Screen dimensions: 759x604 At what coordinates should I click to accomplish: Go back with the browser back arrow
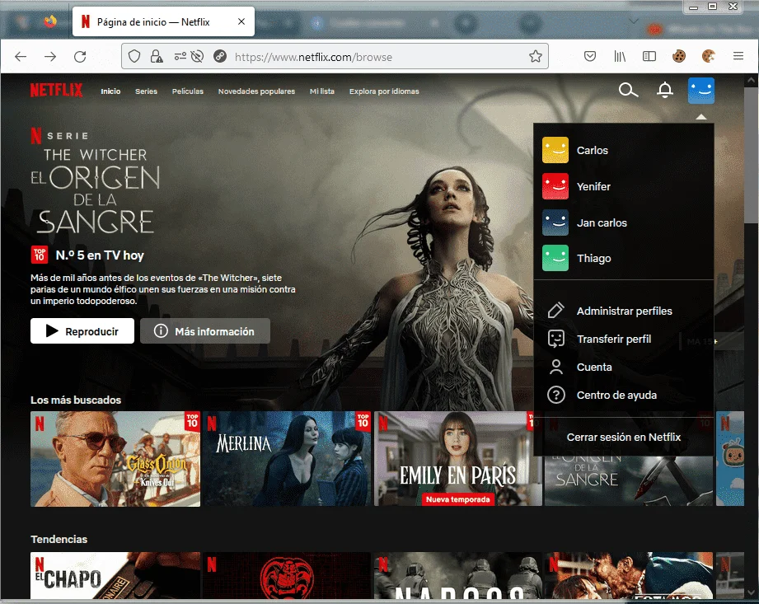tap(21, 57)
